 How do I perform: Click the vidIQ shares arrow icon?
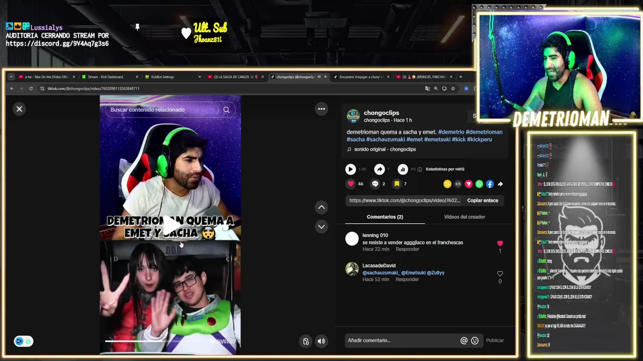(380, 169)
